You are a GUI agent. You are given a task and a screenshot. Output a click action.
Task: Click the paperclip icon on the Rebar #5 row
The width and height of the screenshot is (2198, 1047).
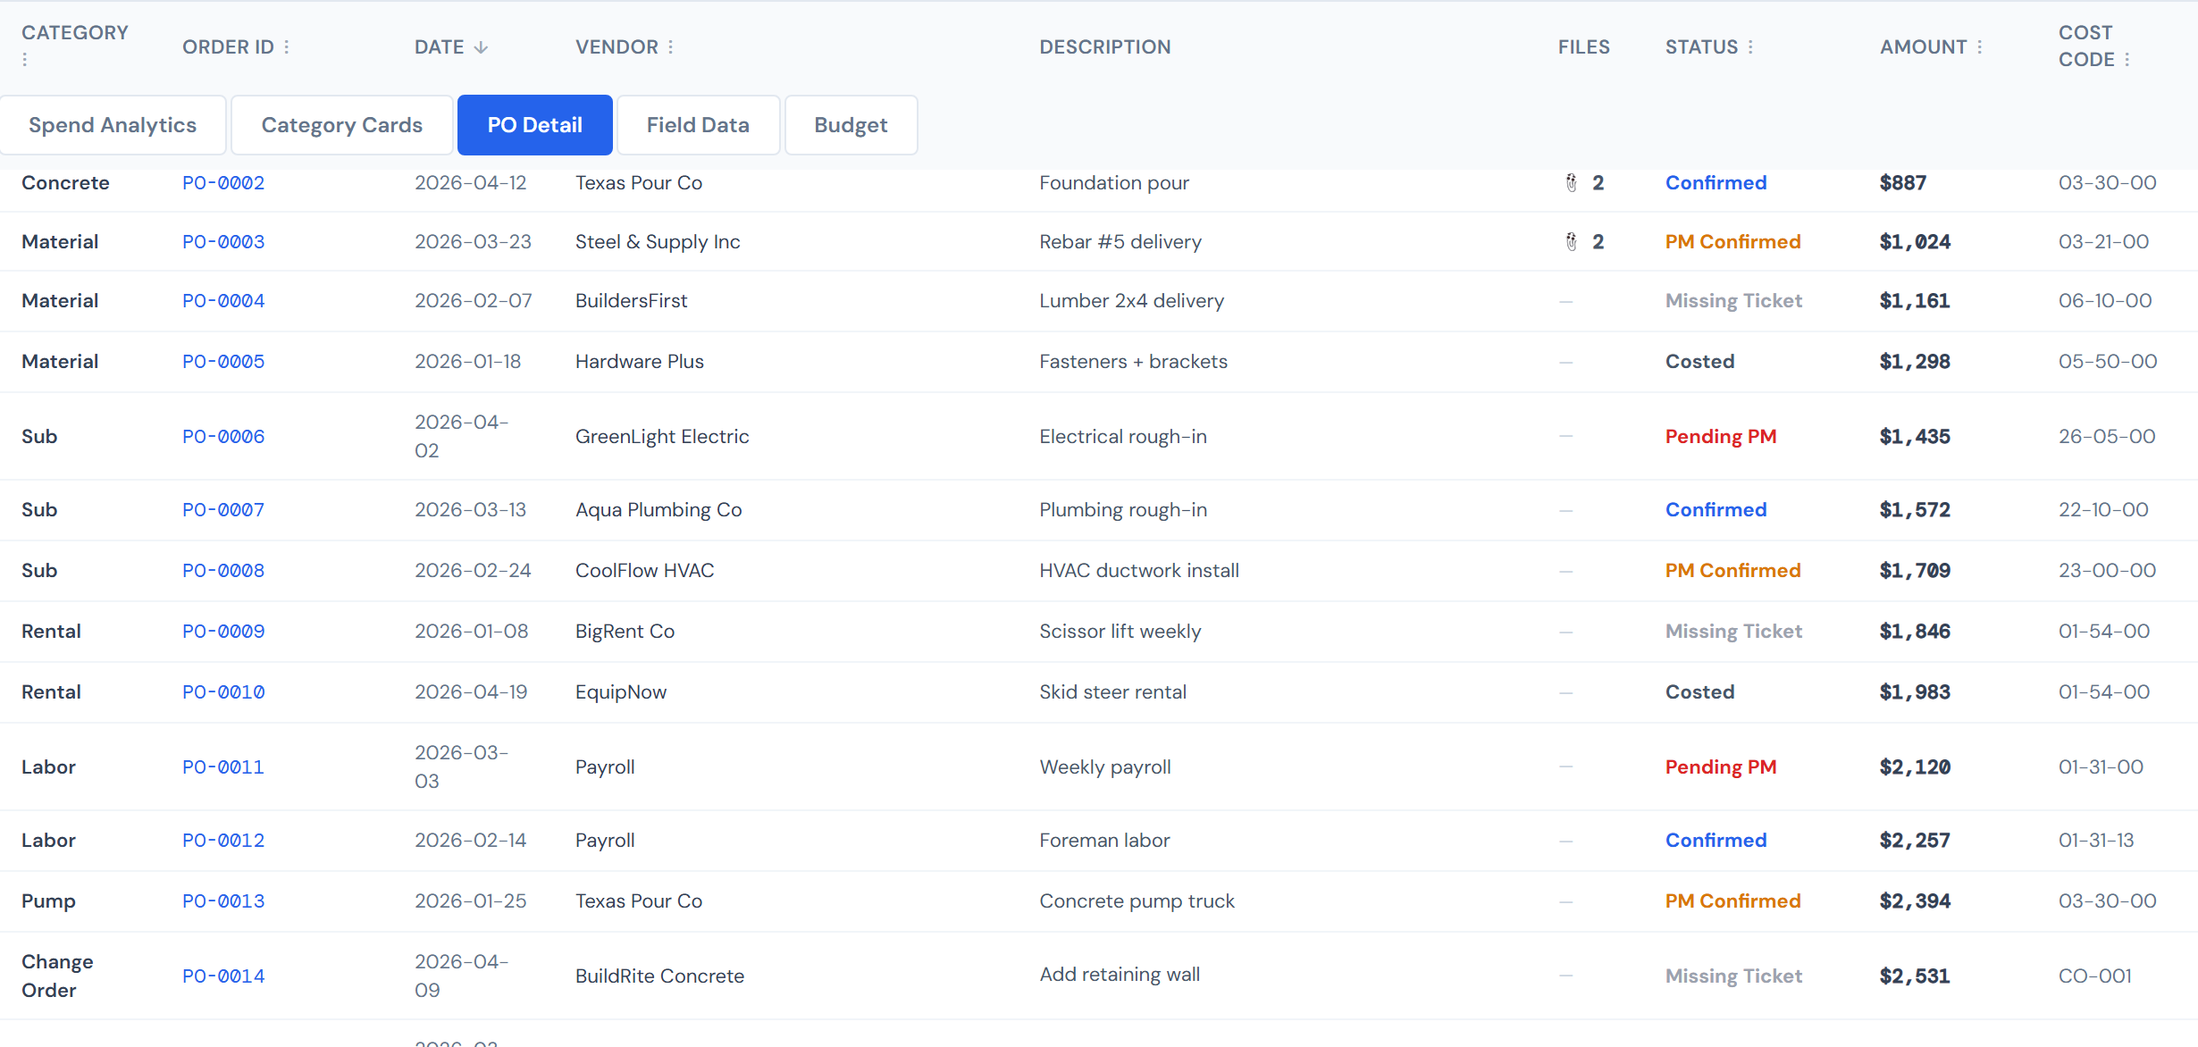click(1570, 241)
